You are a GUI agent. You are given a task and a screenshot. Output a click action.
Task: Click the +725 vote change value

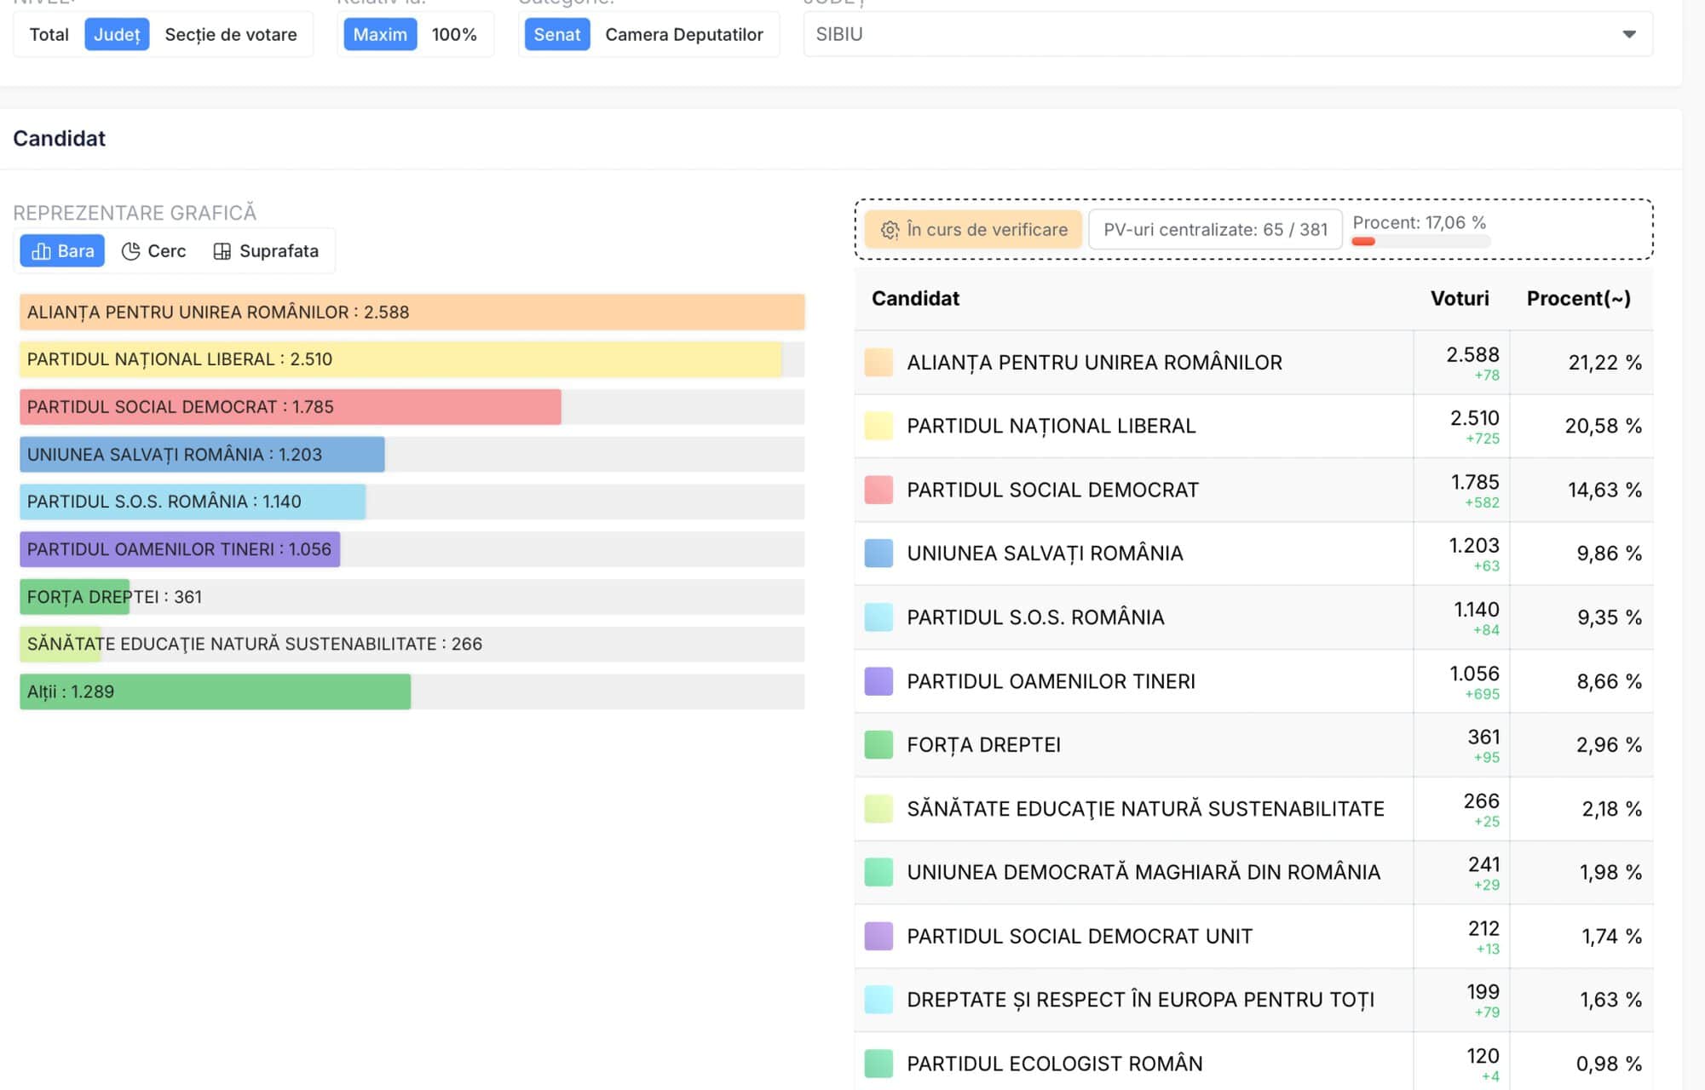click(x=1483, y=439)
